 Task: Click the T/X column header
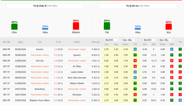pos(180,42)
